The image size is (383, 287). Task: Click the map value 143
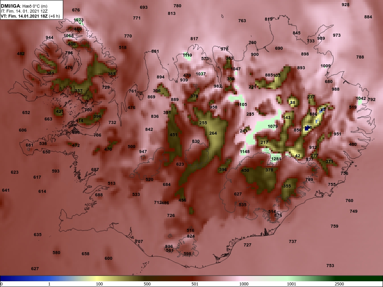click(287, 117)
